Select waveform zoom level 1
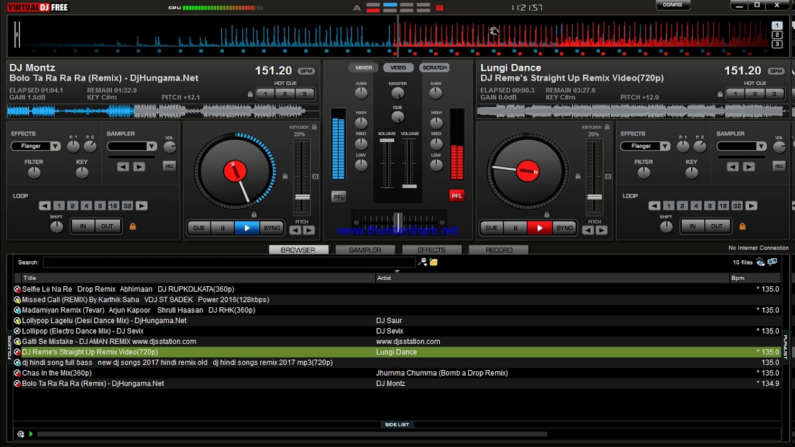This screenshot has height=447, width=795. [x=777, y=25]
